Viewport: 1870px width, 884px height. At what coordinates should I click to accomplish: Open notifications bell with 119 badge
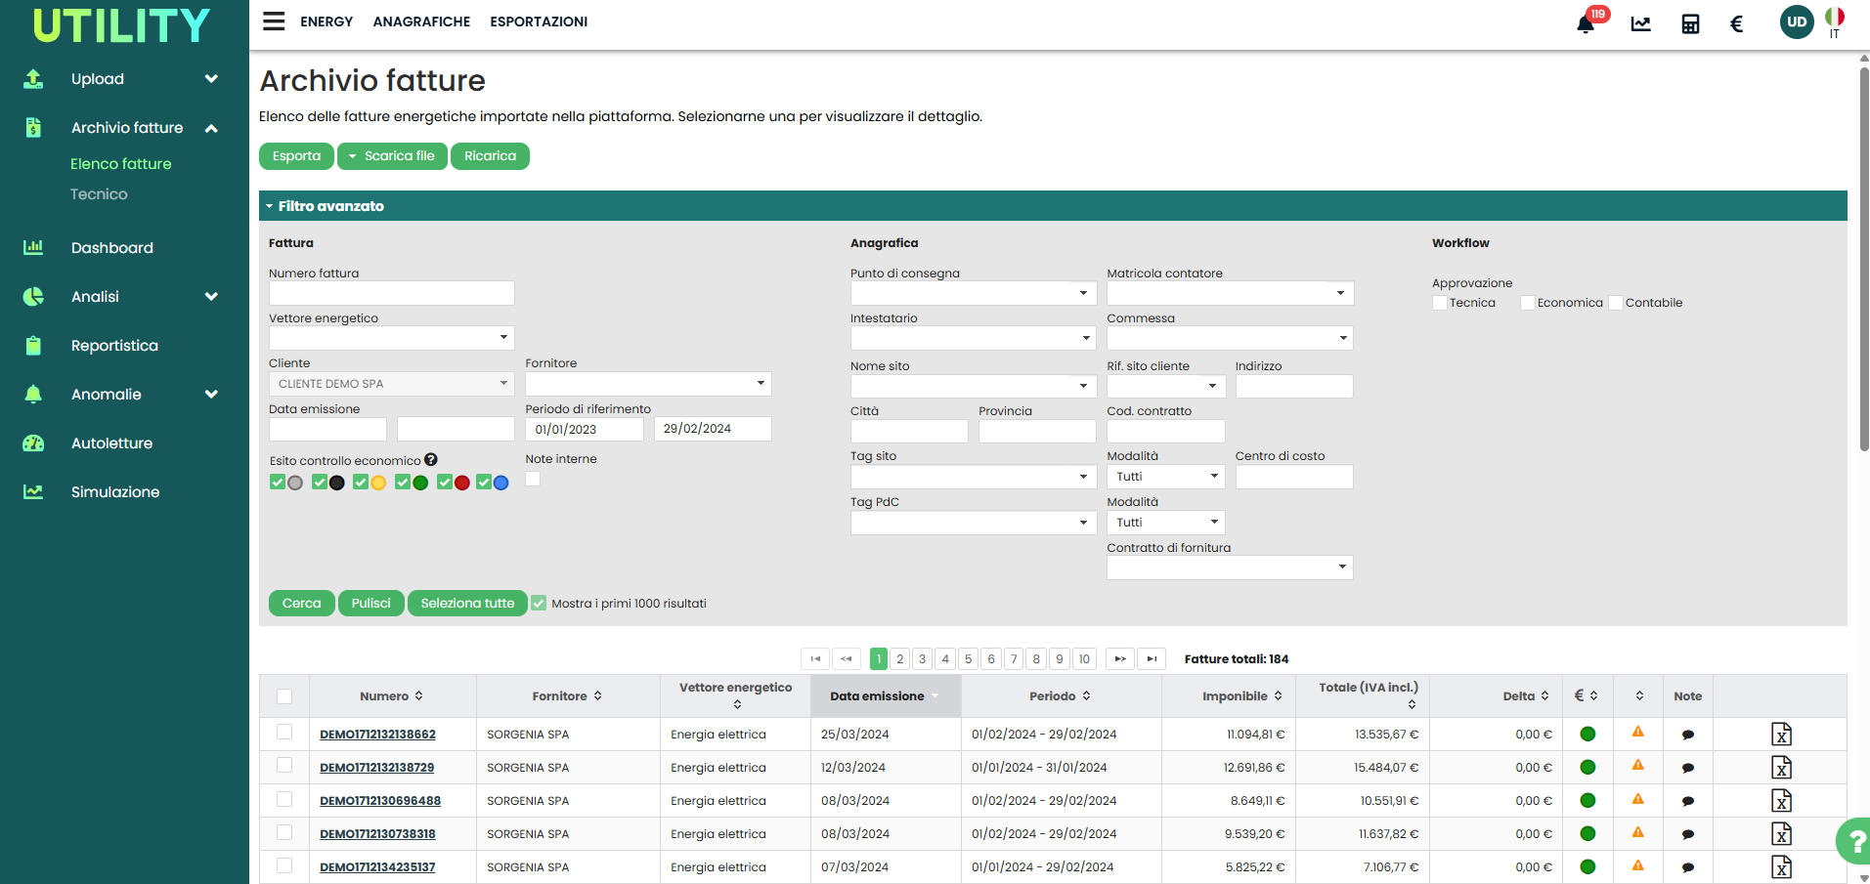point(1587,23)
